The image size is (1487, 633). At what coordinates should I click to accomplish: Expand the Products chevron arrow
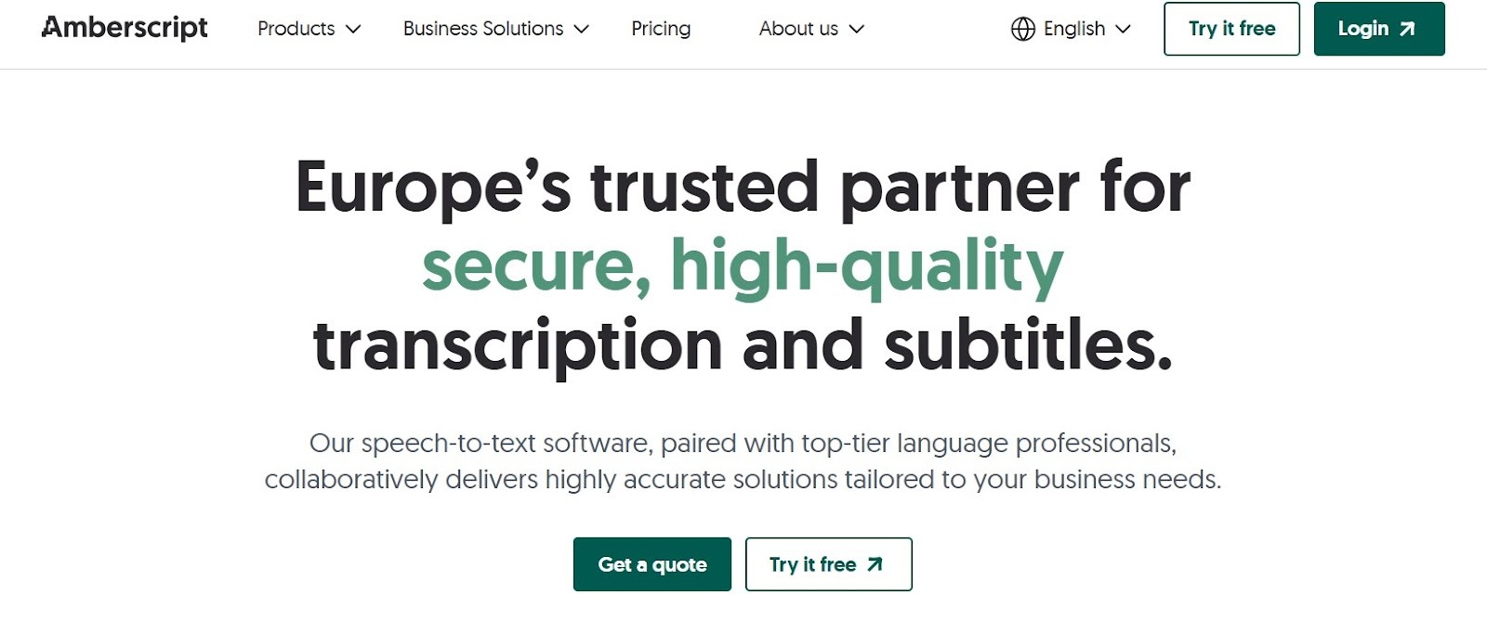(x=353, y=29)
